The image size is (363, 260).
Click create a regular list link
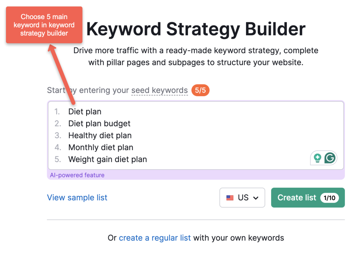click(x=155, y=238)
